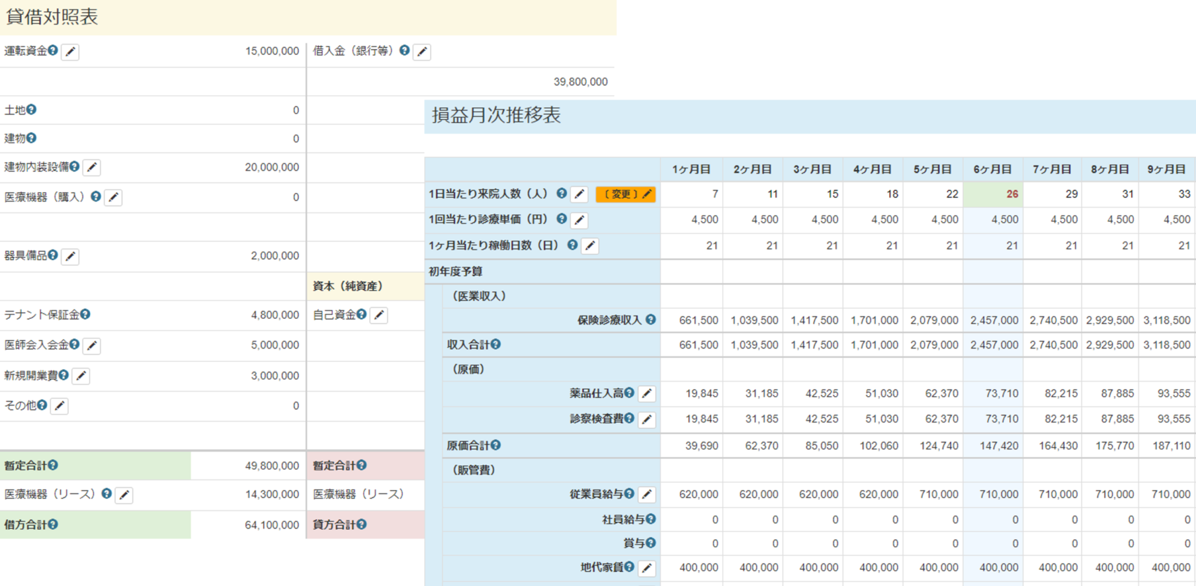This screenshot has height=586, width=1196.
Task: Click the 損益月次推移表 heading
Action: point(496,115)
